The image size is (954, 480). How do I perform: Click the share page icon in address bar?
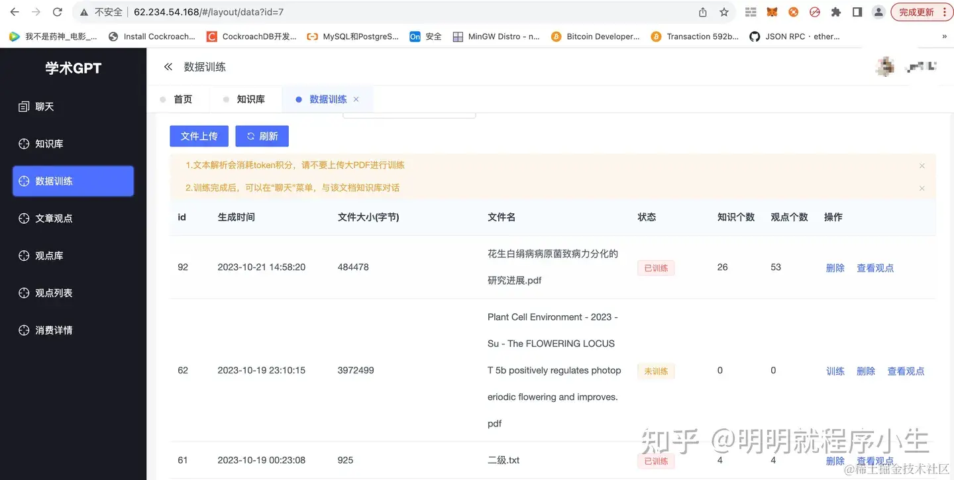click(703, 12)
